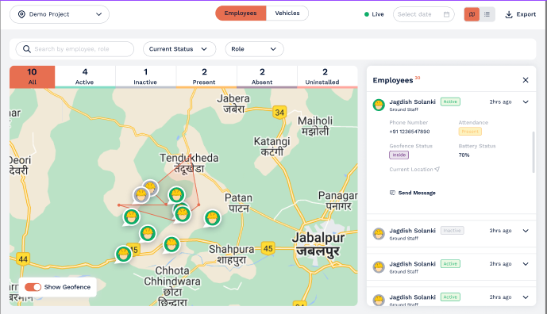Screen dimensions: 547x314
Task: Switch to map view icon
Action: click(x=472, y=14)
